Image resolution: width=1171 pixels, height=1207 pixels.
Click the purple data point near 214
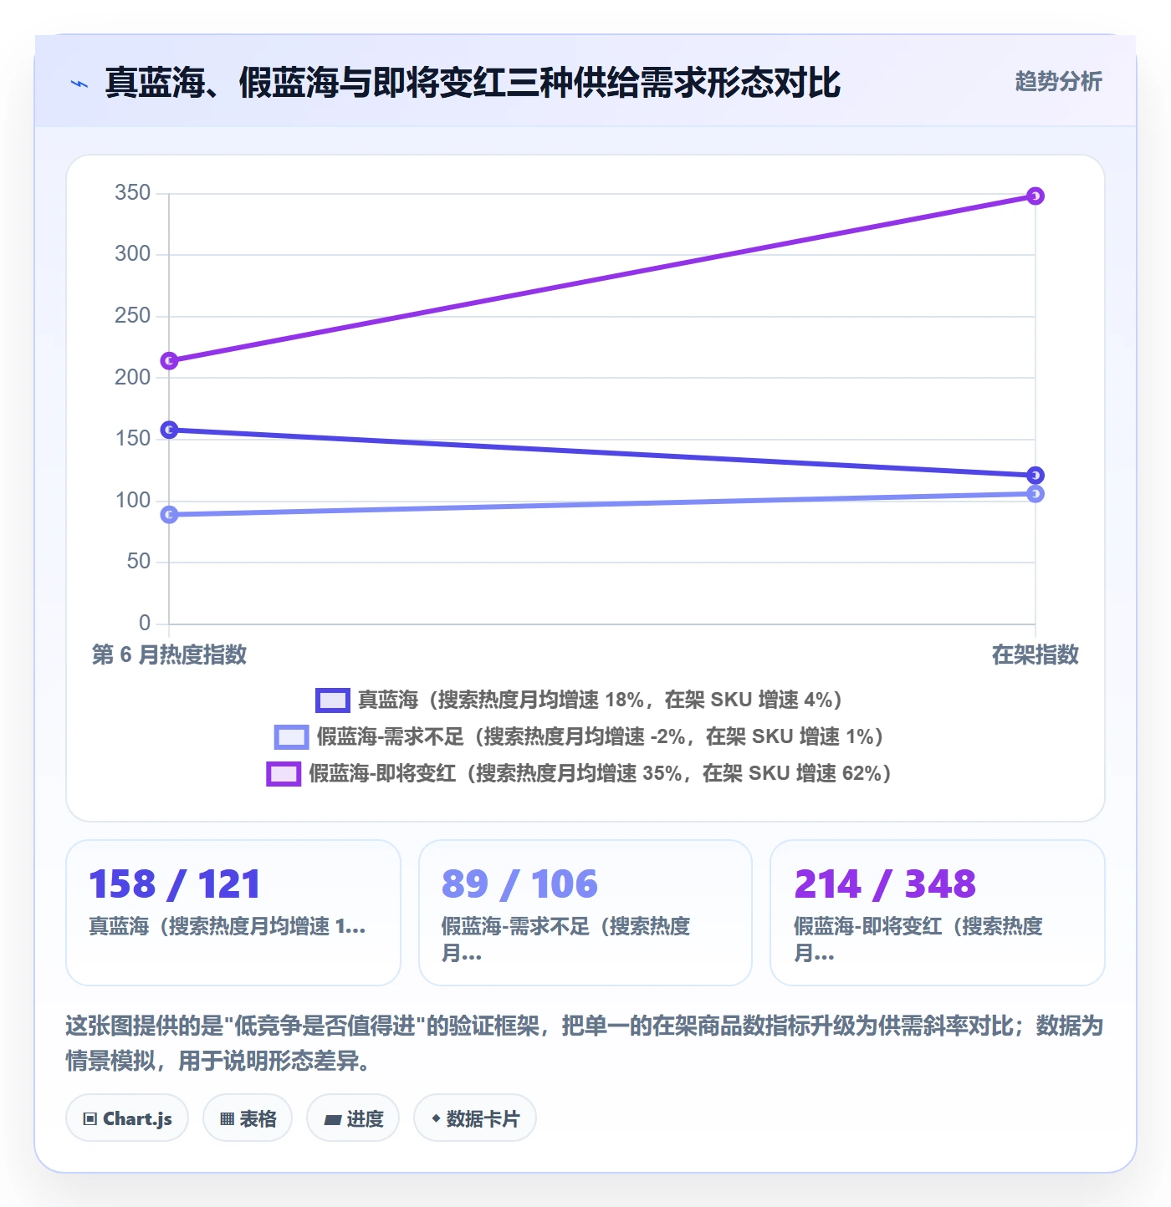pyautogui.click(x=169, y=361)
